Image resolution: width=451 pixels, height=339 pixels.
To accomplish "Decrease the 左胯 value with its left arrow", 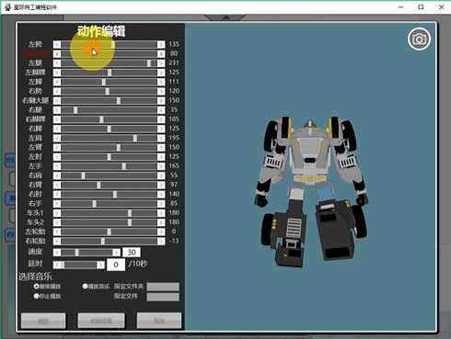I will (x=57, y=45).
